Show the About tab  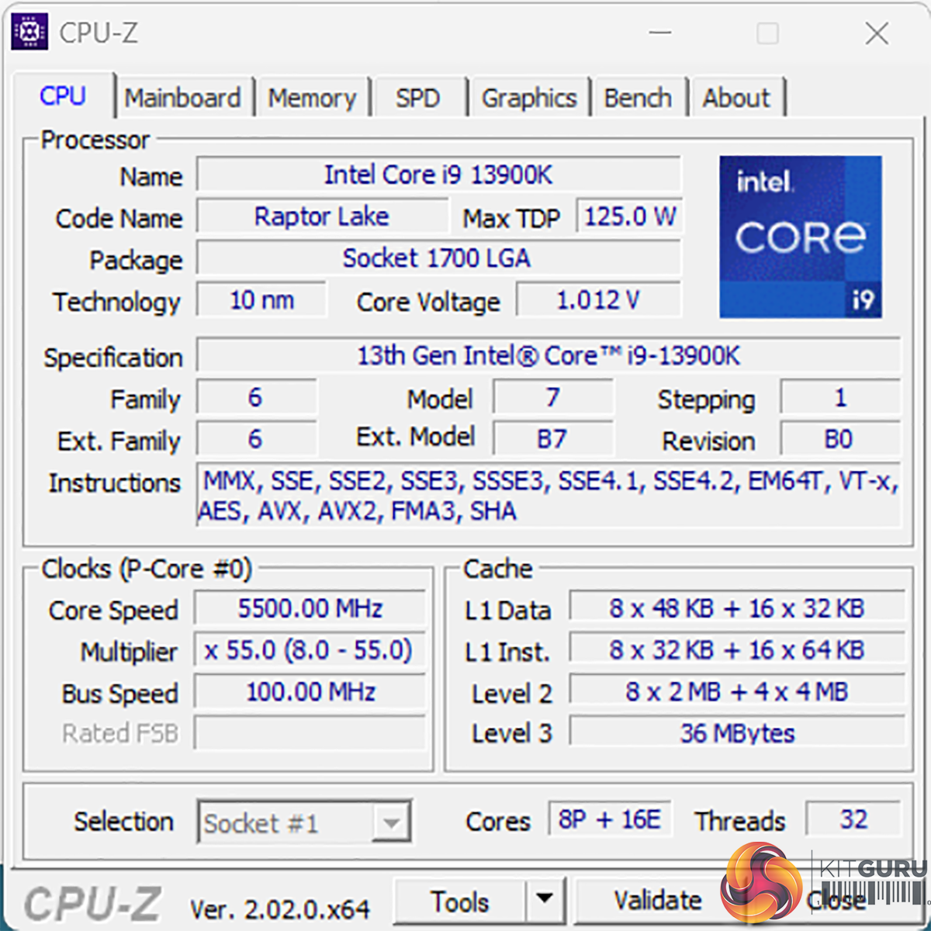[737, 98]
